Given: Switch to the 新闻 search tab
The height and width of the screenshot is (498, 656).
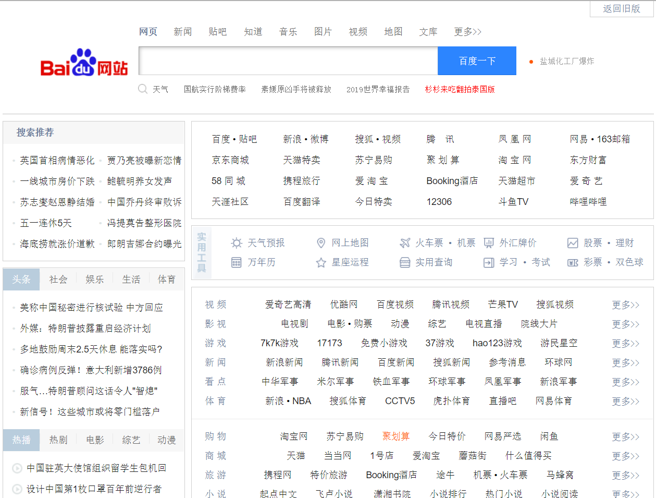Looking at the screenshot, I should click(182, 32).
